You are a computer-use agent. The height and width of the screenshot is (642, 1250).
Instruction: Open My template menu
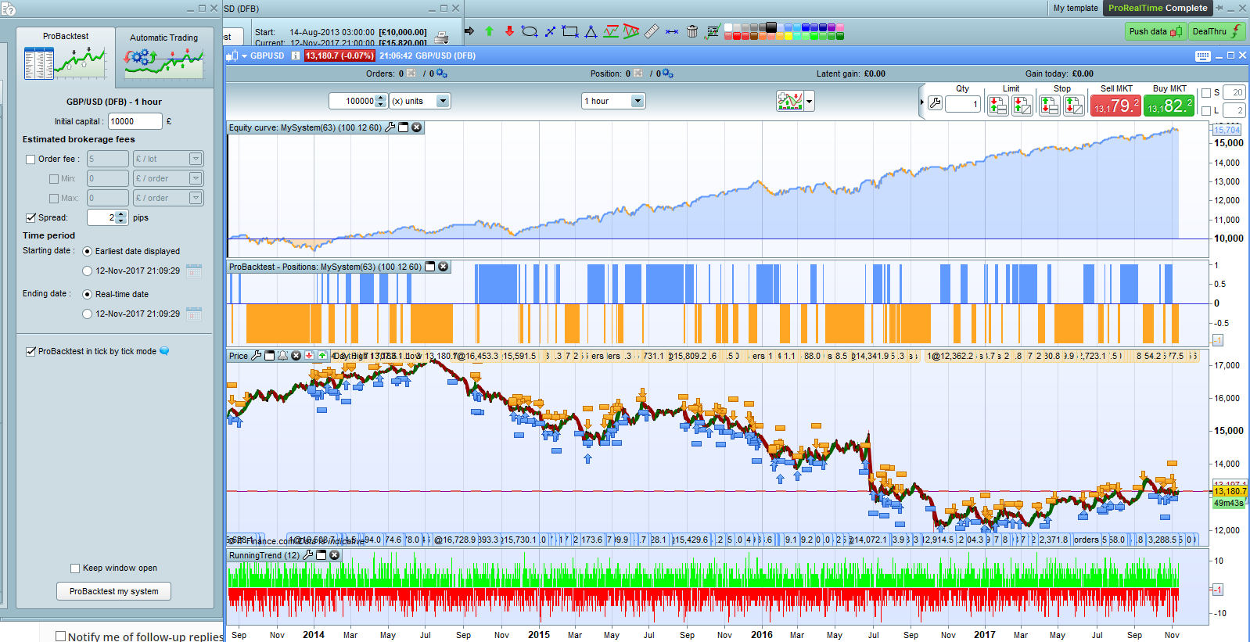click(1076, 8)
